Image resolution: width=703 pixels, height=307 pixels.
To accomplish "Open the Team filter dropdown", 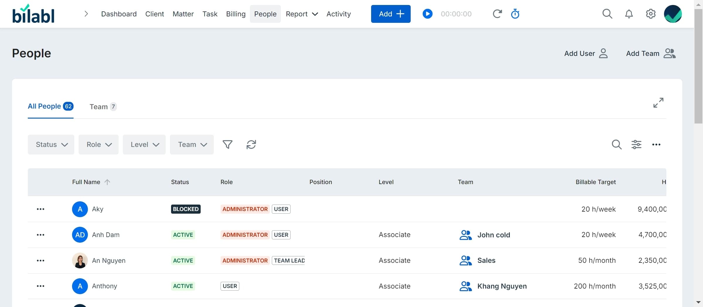I will (x=192, y=144).
